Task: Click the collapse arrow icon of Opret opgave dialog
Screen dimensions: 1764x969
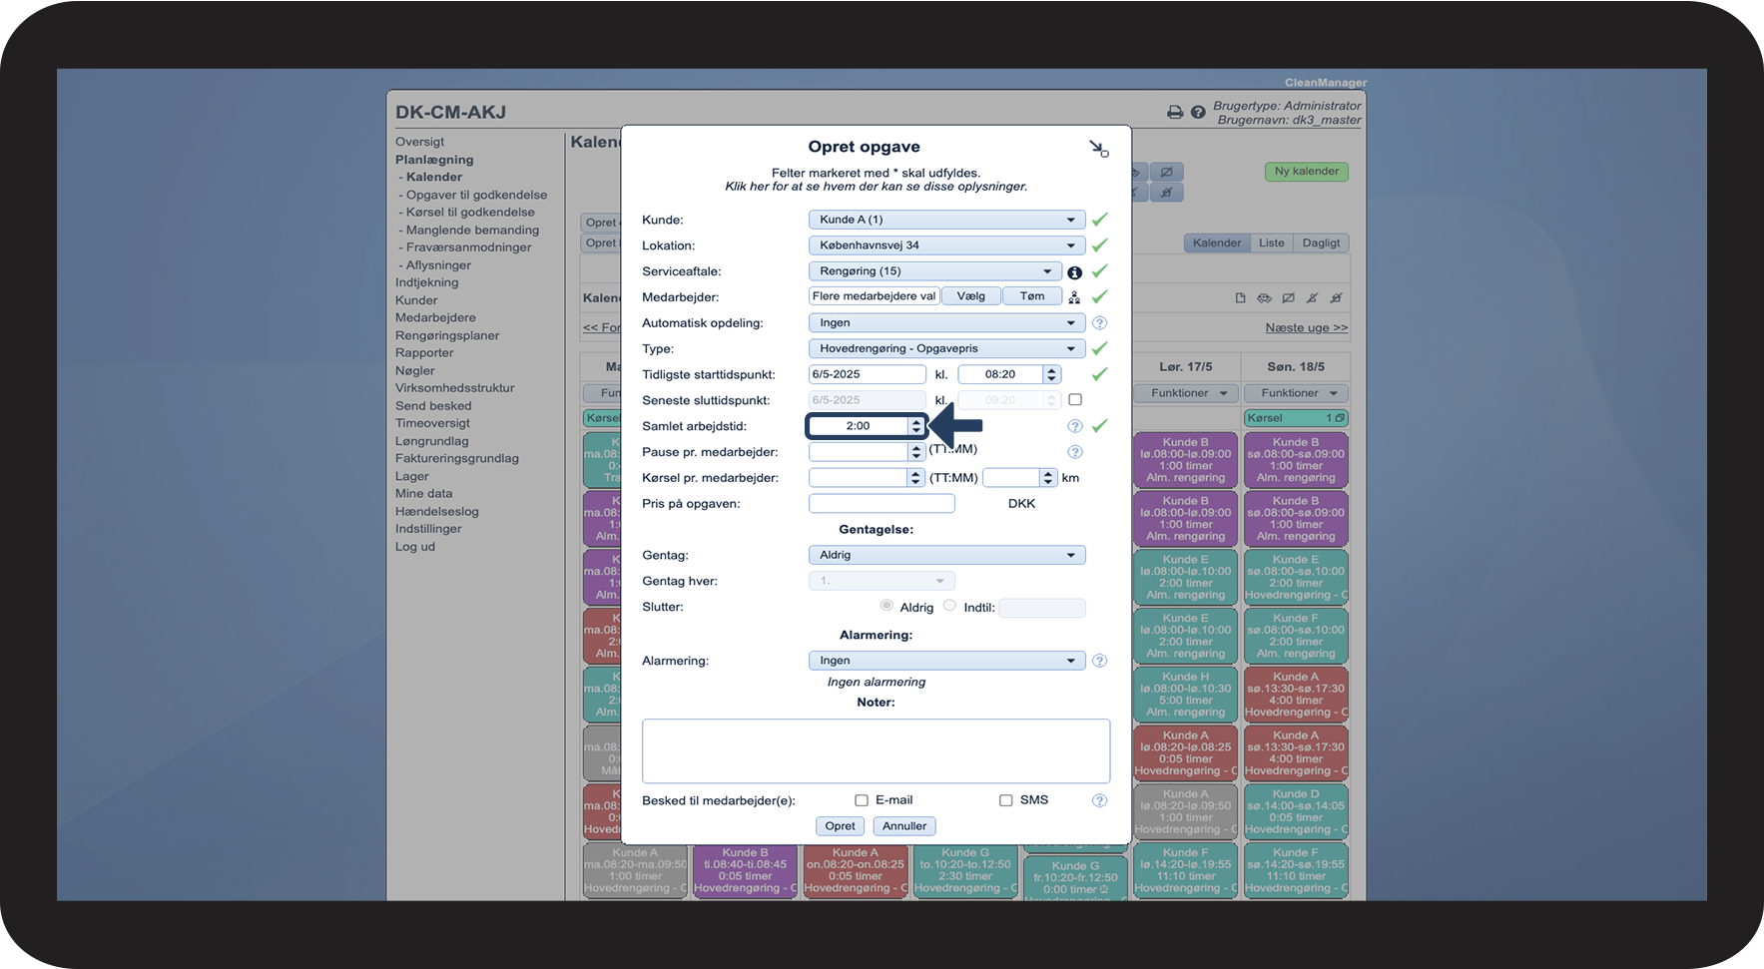Action: point(1098,149)
